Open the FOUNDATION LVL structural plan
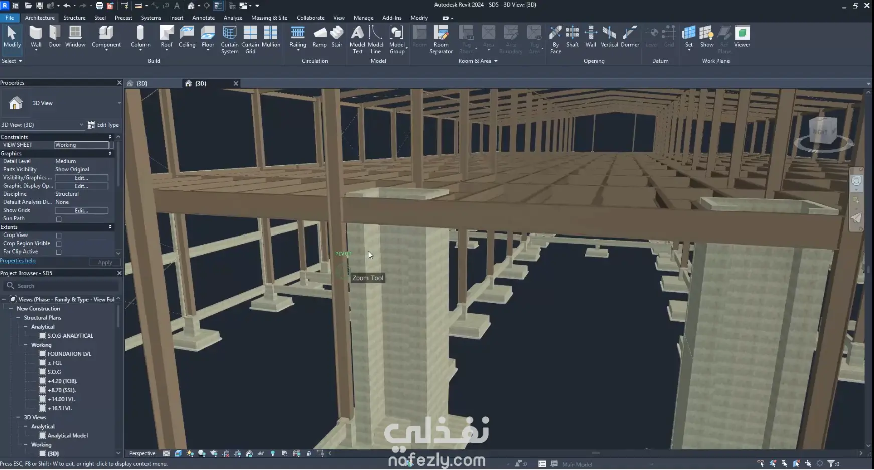Screen dimensions: 874x470 pos(69,354)
